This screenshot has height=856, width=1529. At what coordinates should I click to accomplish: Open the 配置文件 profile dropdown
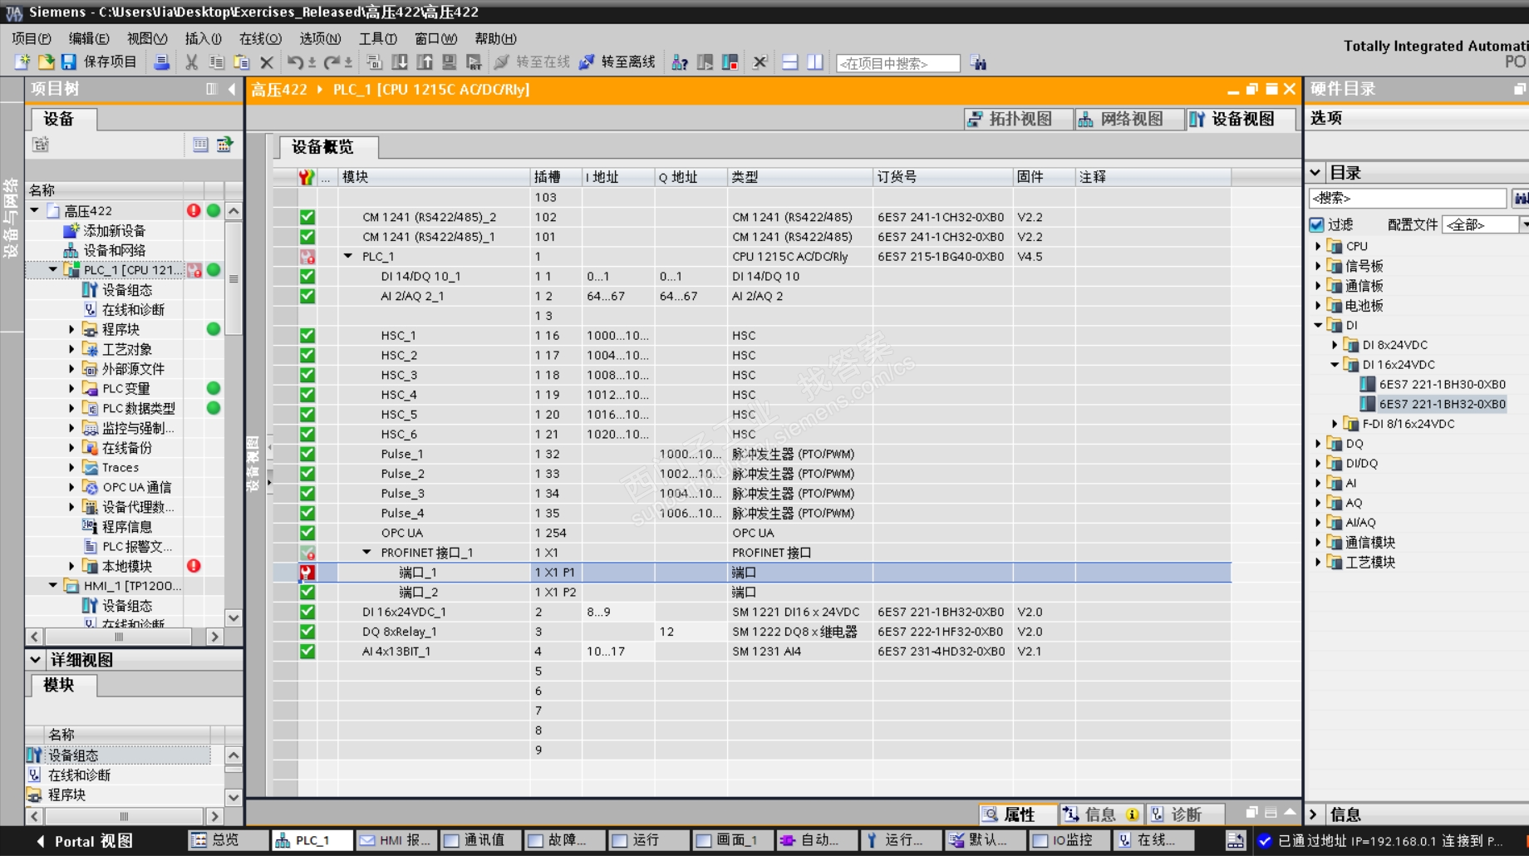point(1524,224)
